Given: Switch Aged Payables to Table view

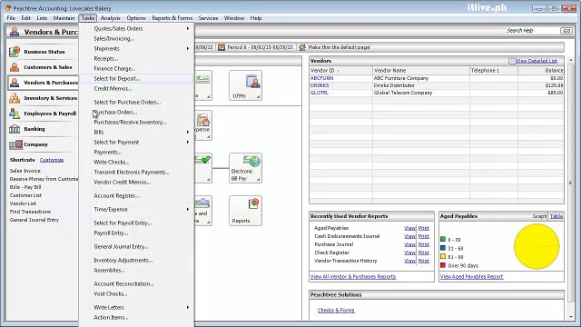Looking at the screenshot, I should pos(556,216).
